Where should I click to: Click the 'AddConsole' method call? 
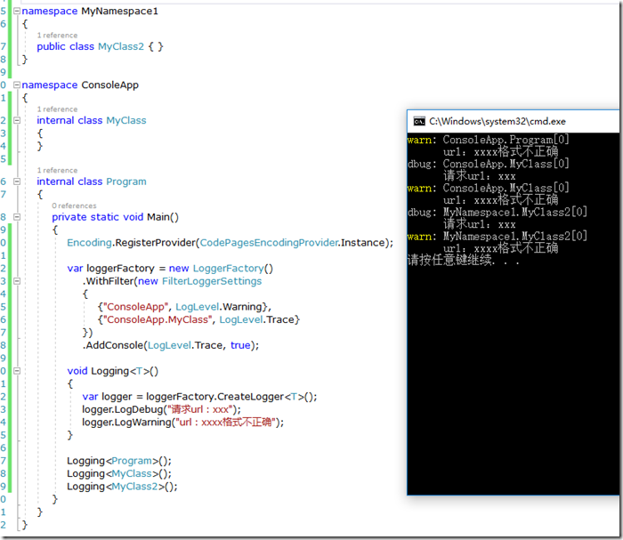coord(115,345)
